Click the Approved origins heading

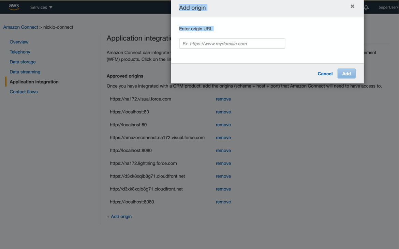click(125, 76)
